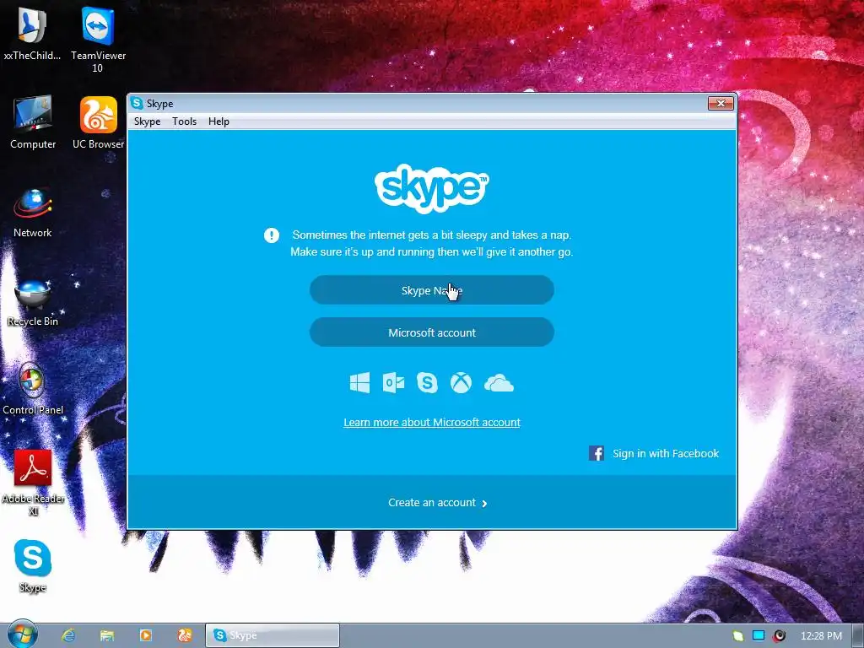Click the Facebook logo icon
The height and width of the screenshot is (648, 864).
click(597, 453)
